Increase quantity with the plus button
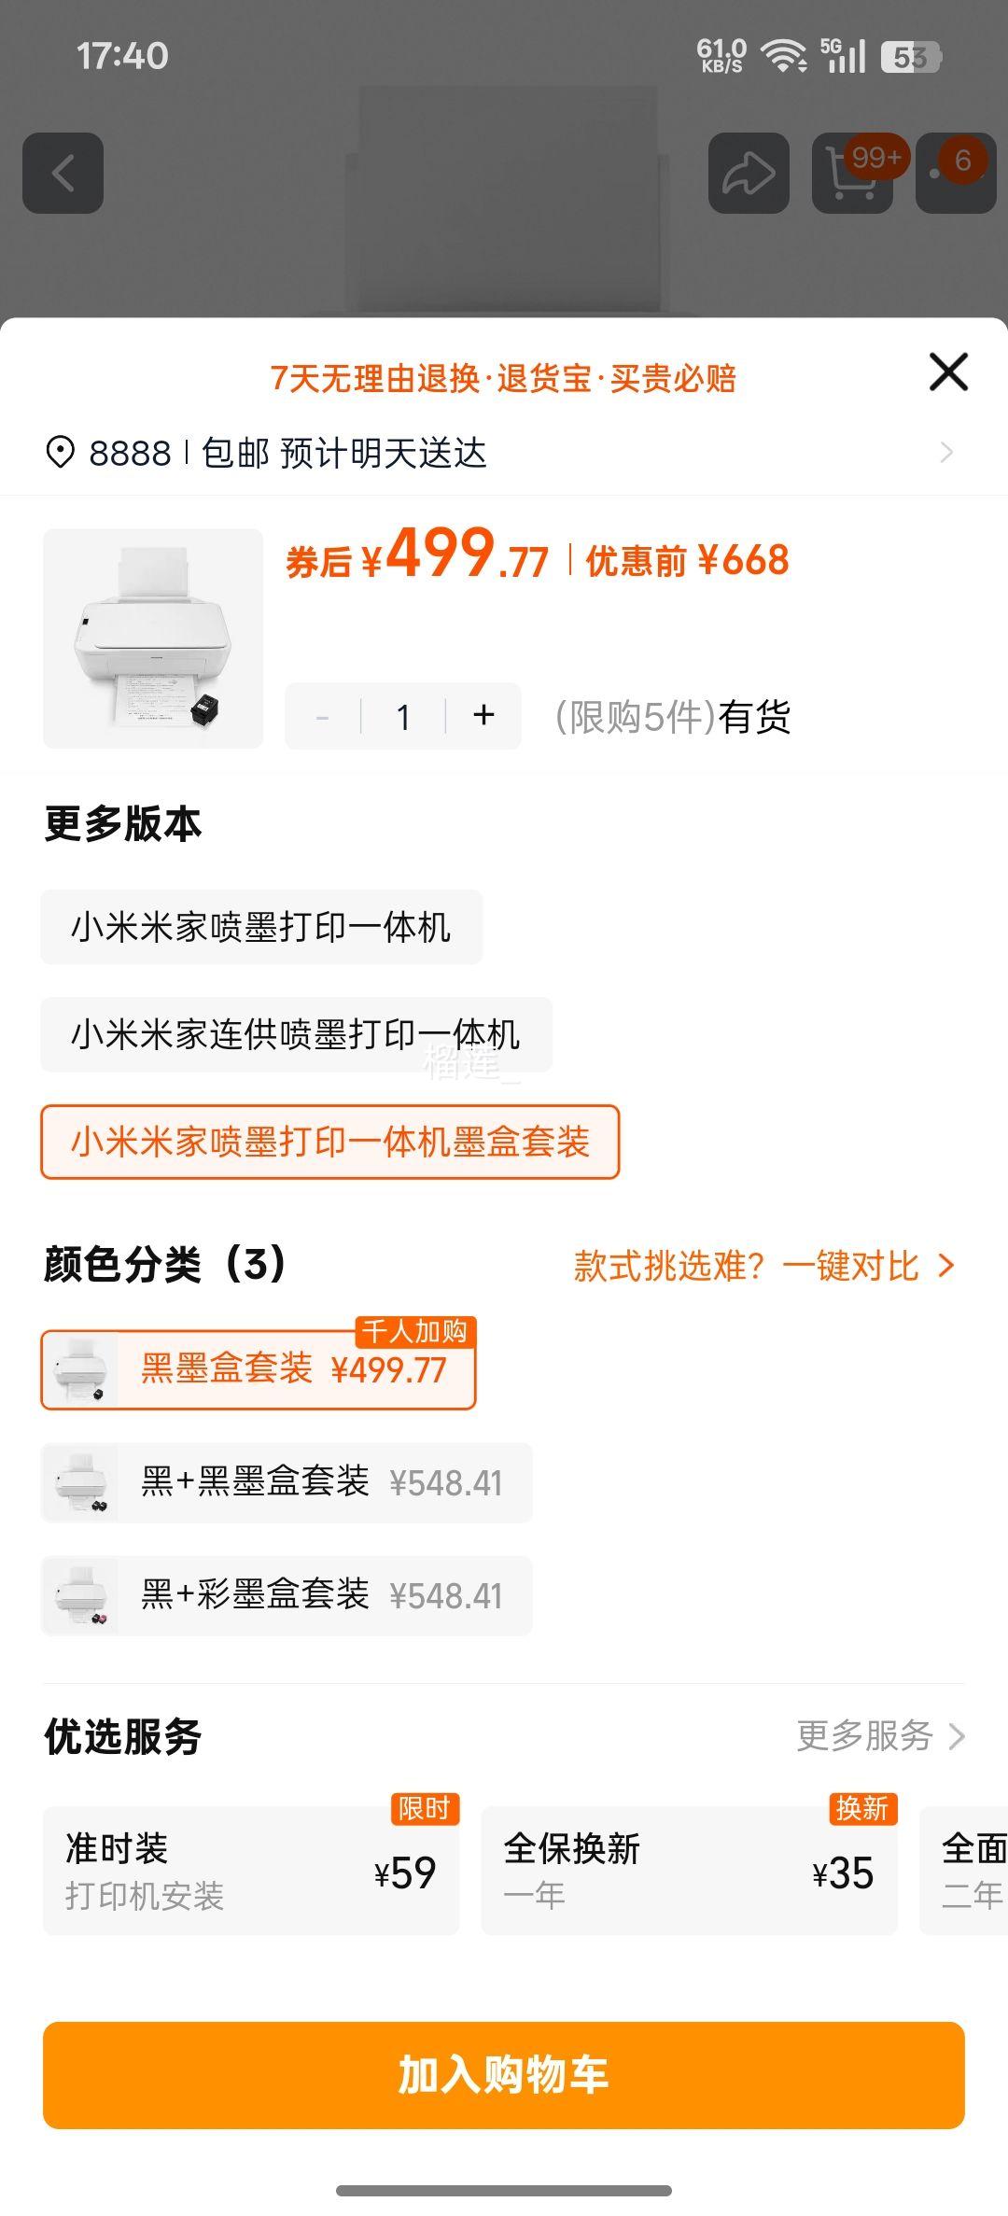Image resolution: width=1008 pixels, height=2216 pixels. pyautogui.click(x=483, y=716)
